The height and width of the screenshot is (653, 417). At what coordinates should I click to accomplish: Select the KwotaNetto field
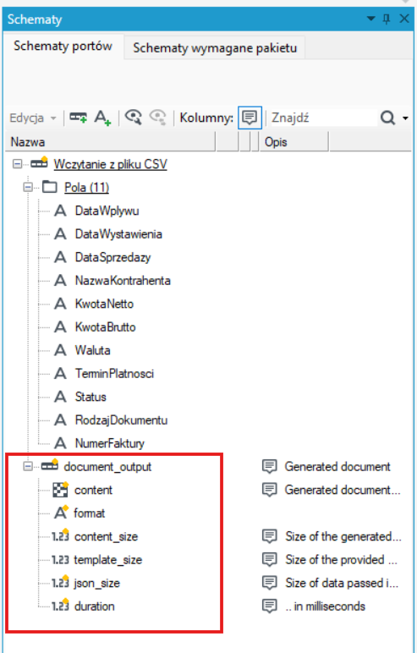pyautogui.click(x=105, y=304)
